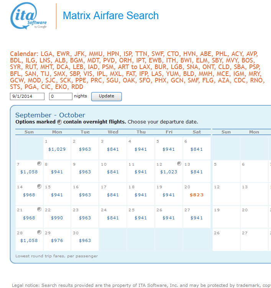This screenshot has height=288, width=271.
Task: Click the $963 fare on September 30
Action: tap(85, 240)
